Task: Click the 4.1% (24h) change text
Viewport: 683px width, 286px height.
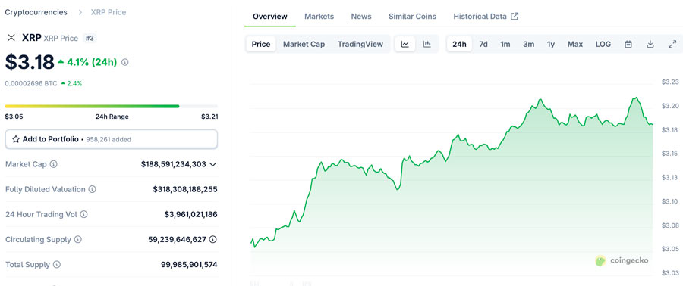Action: click(92, 62)
